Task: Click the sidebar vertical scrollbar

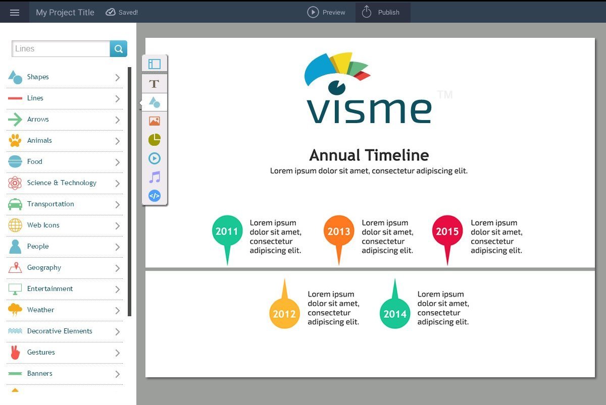Action: click(130, 192)
